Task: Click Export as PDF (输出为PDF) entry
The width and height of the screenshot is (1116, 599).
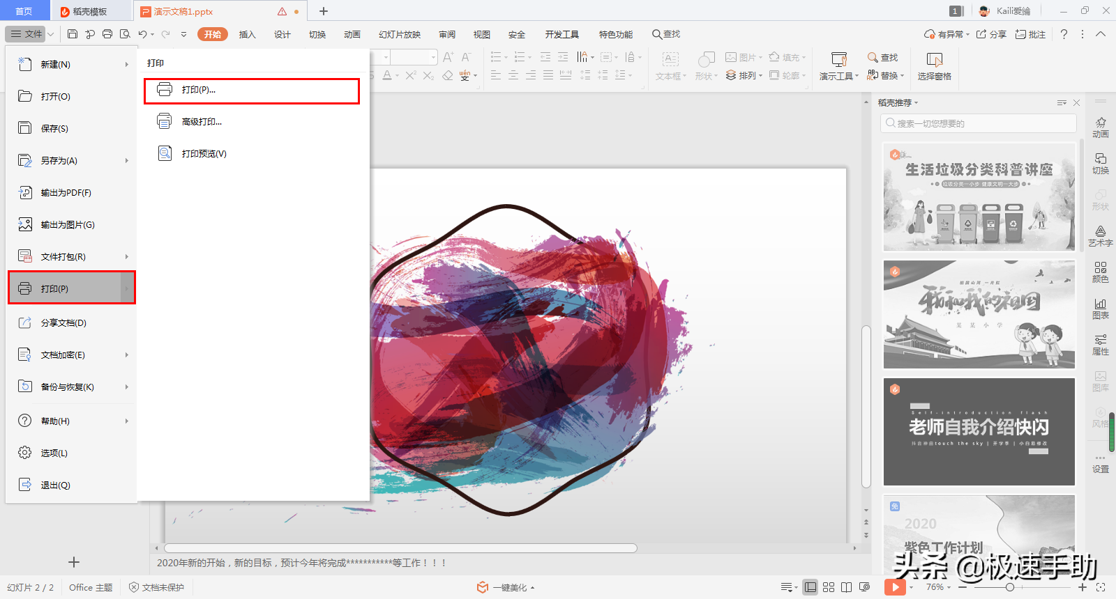Action: pyautogui.click(x=65, y=193)
